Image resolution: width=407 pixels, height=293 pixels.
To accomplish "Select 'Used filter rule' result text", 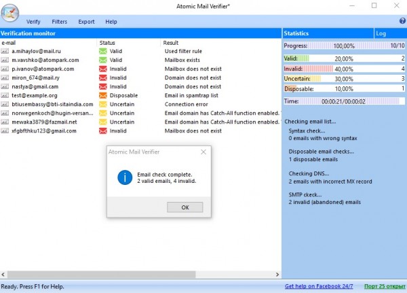I will (x=183, y=51).
